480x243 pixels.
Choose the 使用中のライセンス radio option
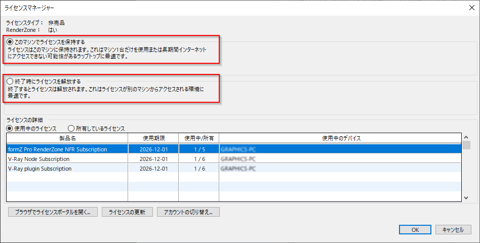click(10, 129)
